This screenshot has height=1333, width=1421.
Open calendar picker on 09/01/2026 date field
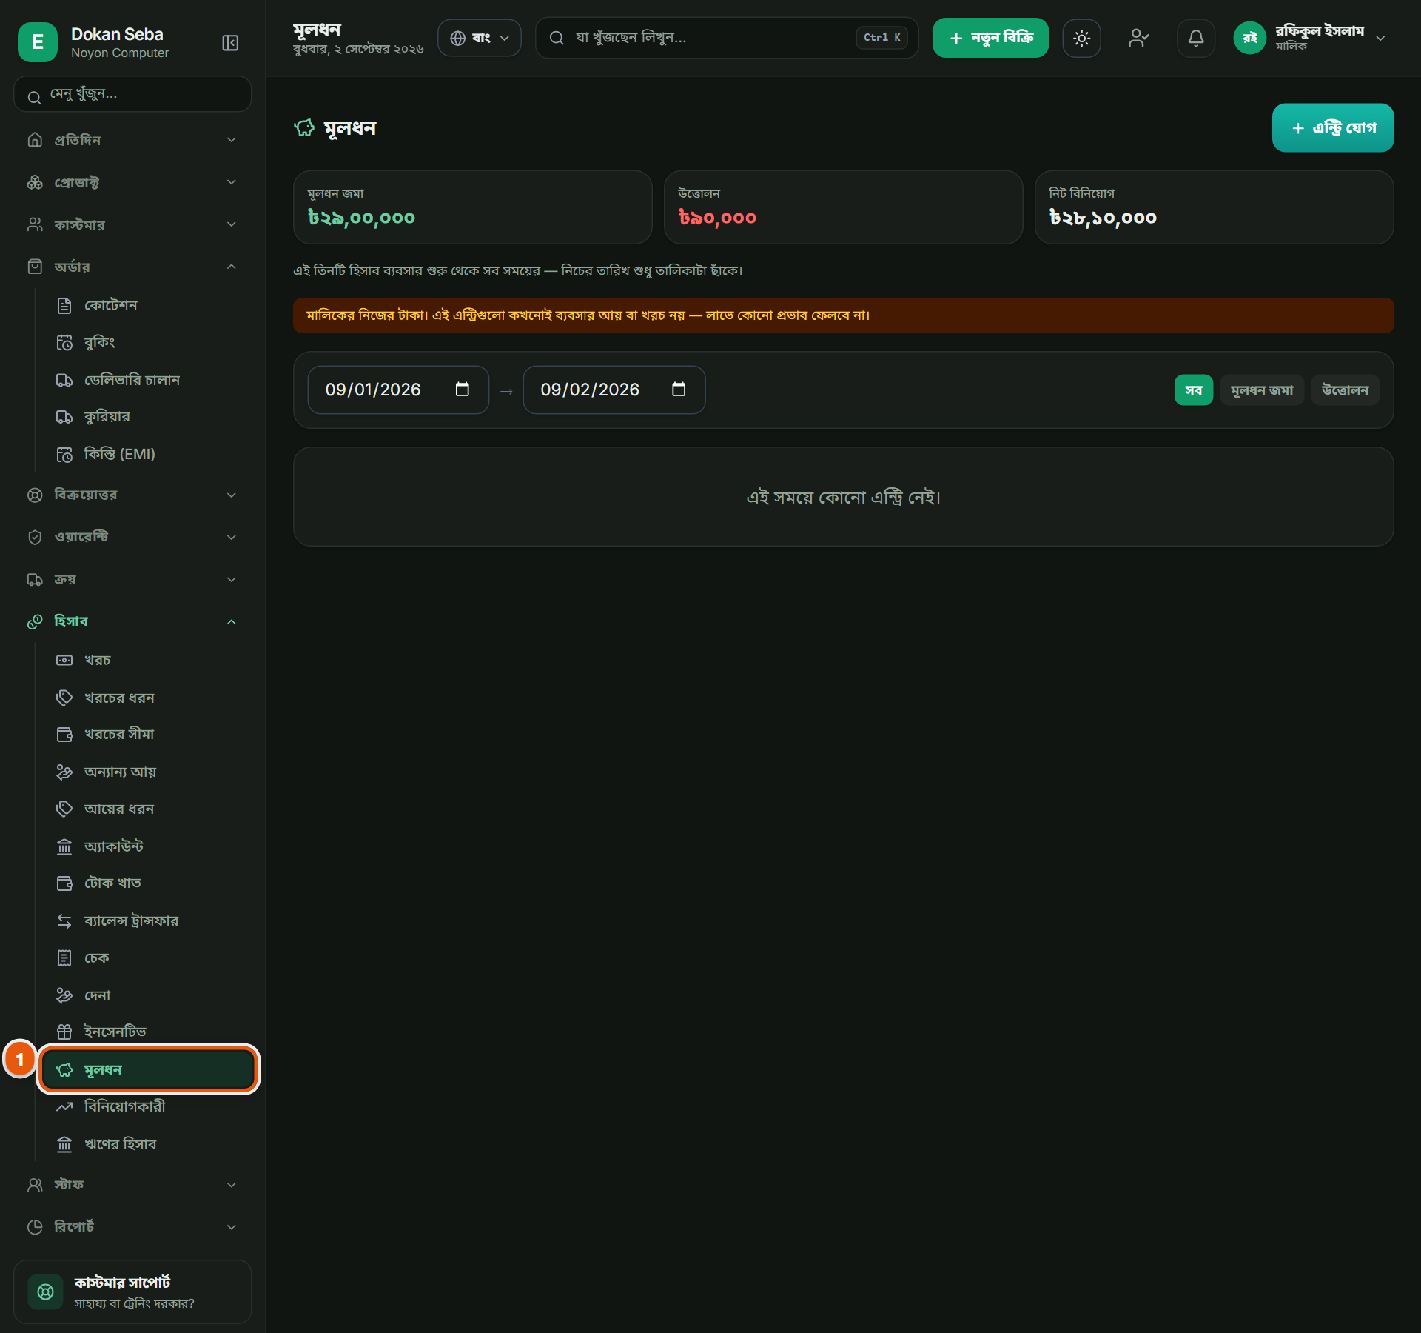463,390
